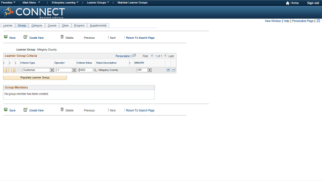Image resolution: width=322 pixels, height=181 pixels.
Task: Click Last in criteria grid navigation
Action: tap(171, 56)
